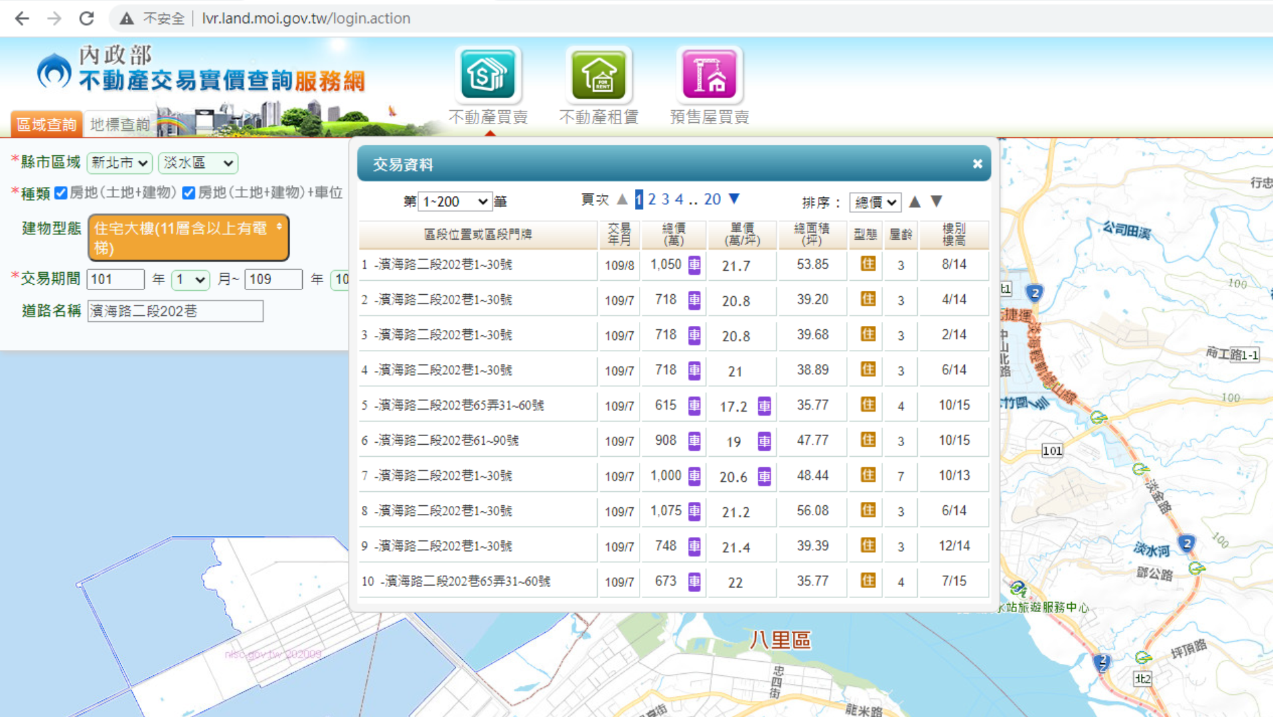This screenshot has height=717, width=1273.
Task: Switch to the 地標查詢 tab
Action: (x=120, y=124)
